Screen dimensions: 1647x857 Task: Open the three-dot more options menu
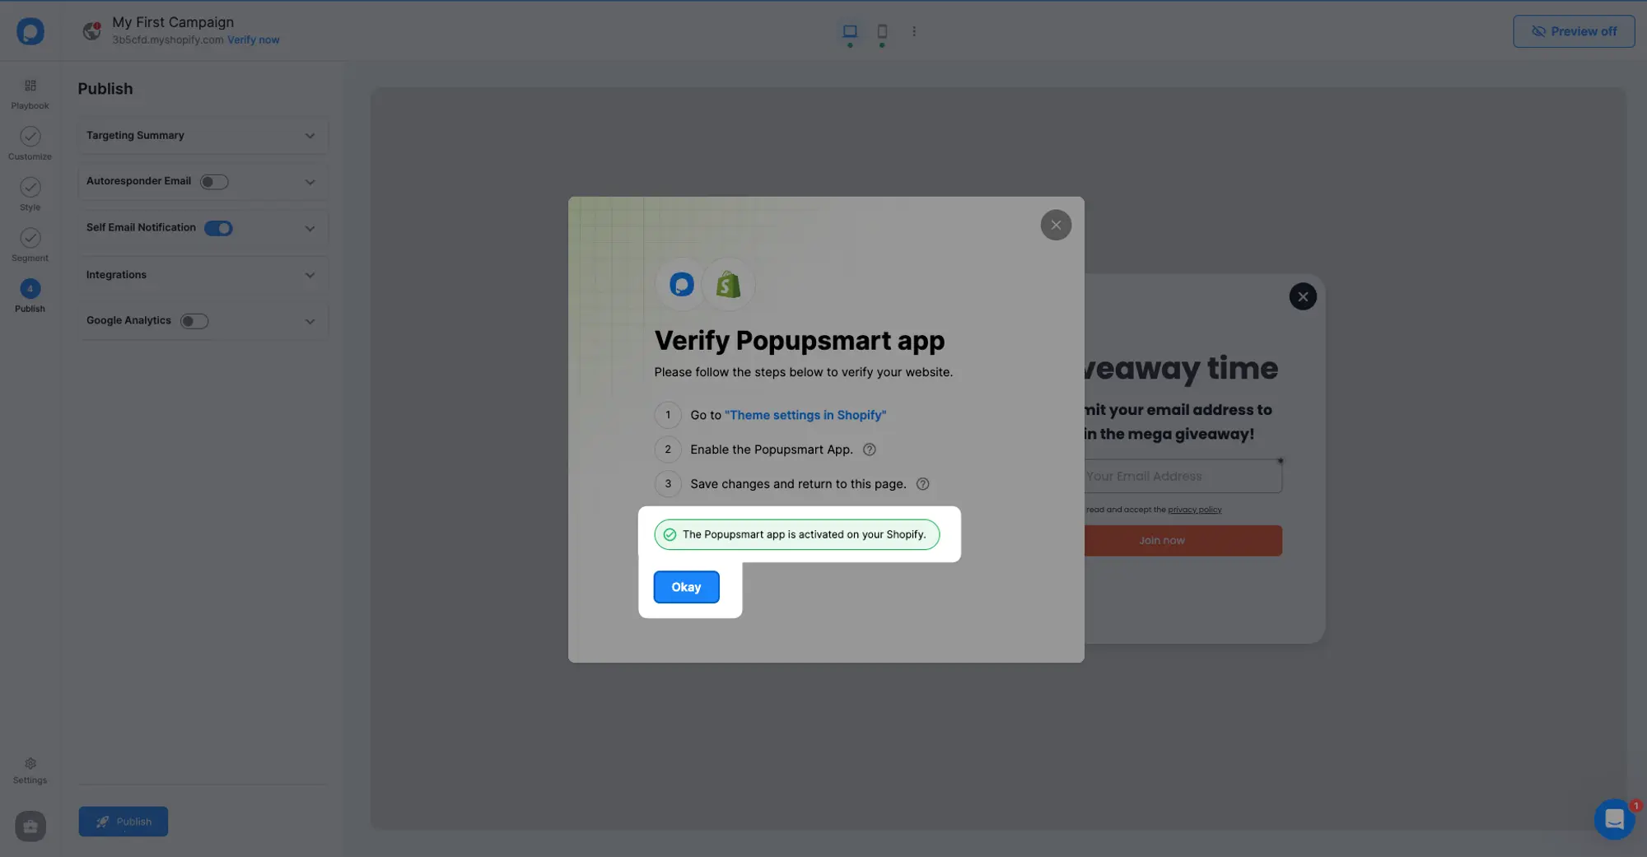(x=913, y=31)
